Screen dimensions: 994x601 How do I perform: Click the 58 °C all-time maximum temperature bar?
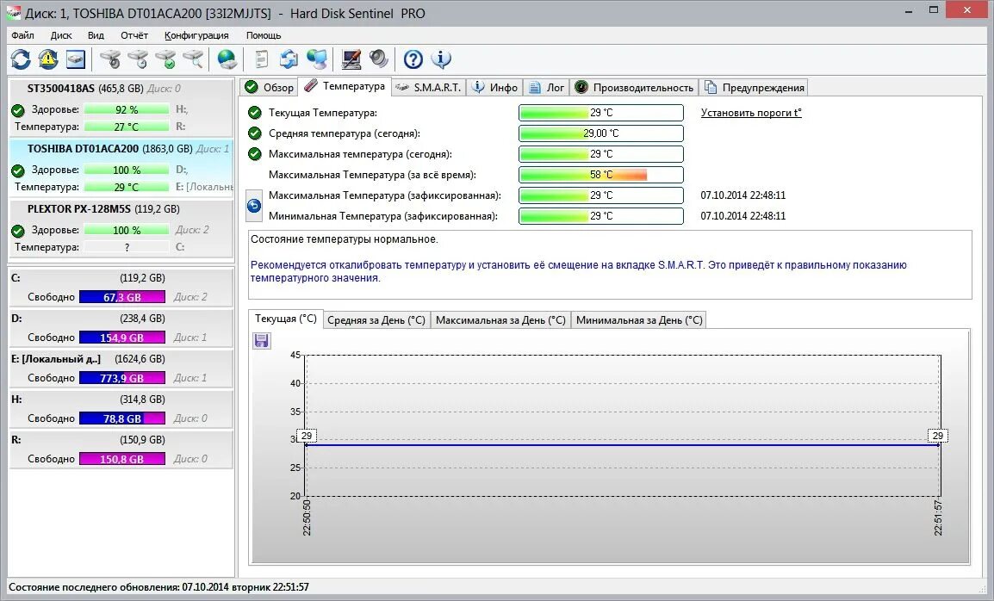click(601, 175)
